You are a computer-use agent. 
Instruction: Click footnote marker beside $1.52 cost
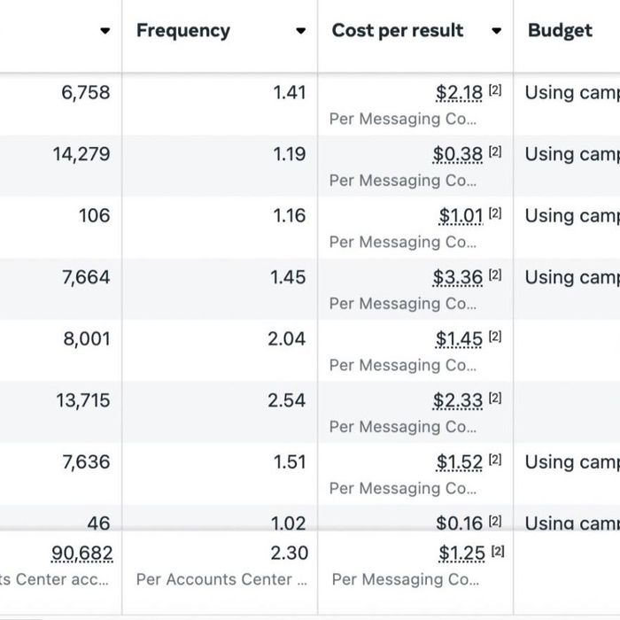click(x=495, y=461)
